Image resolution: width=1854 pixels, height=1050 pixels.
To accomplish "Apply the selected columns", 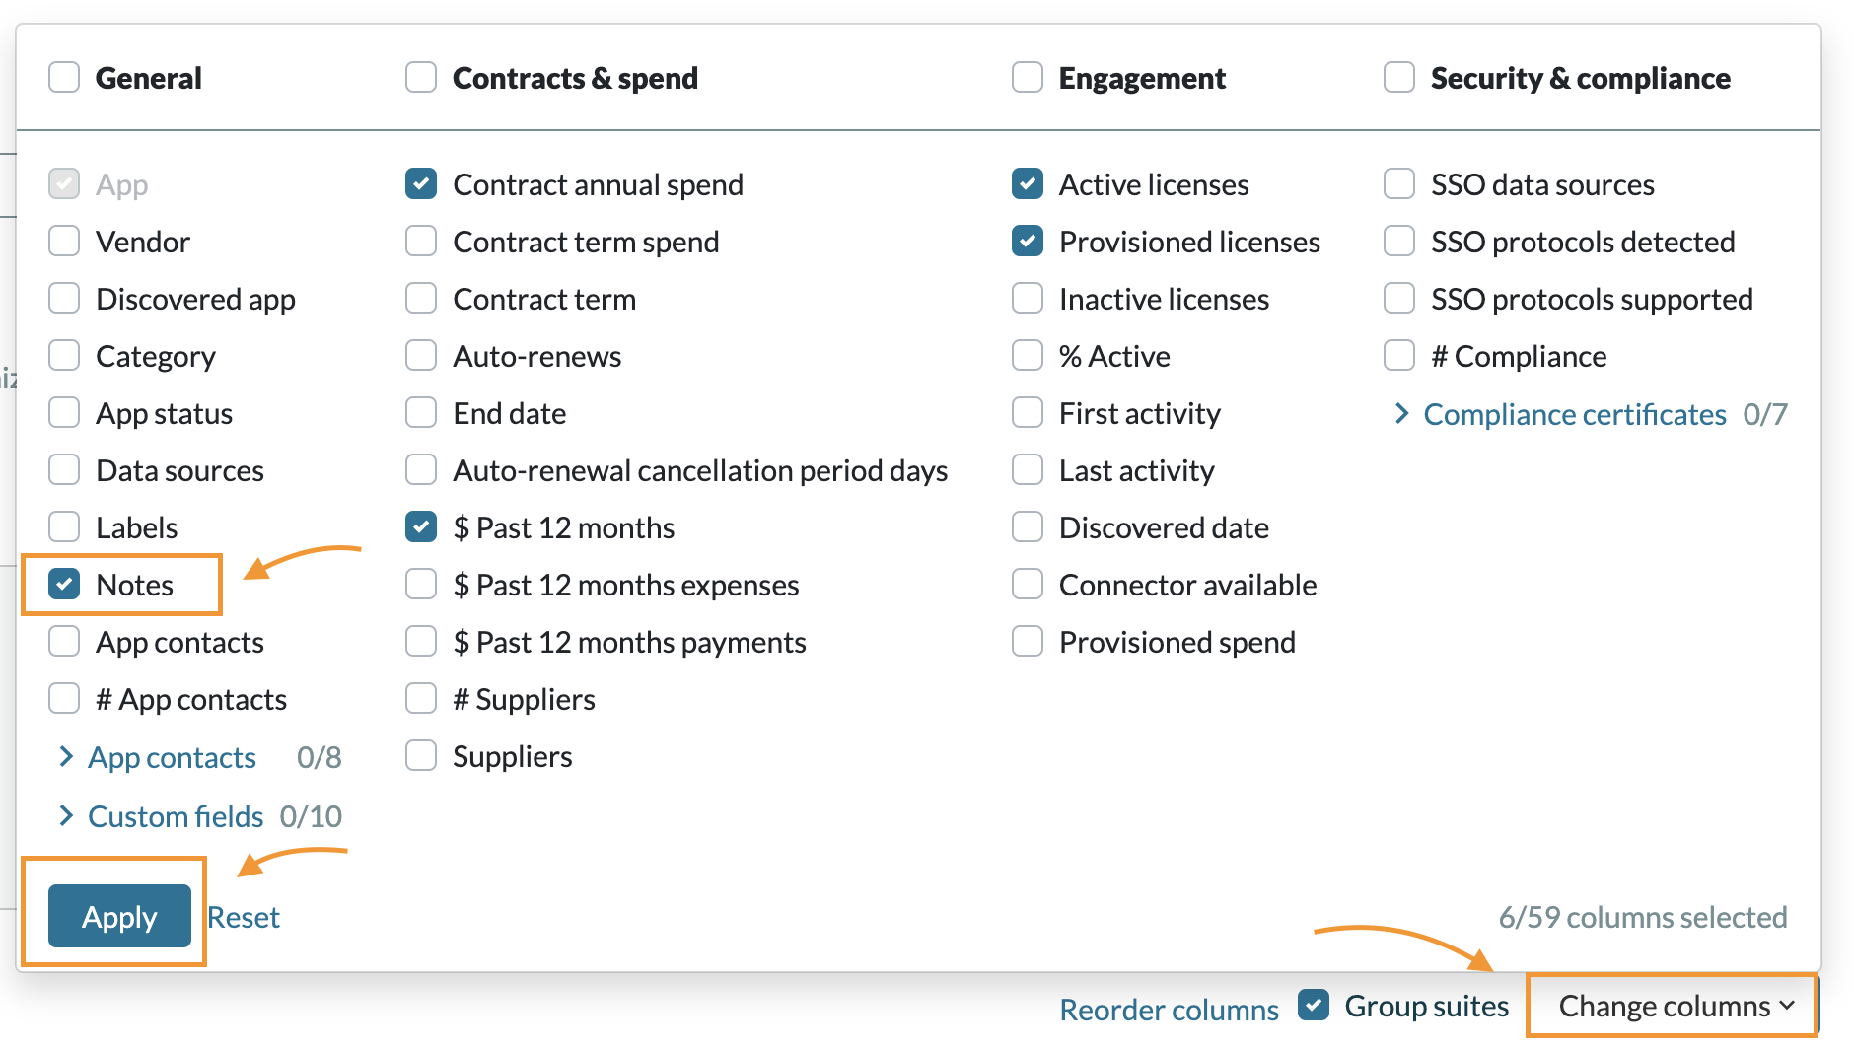I will click(118, 916).
